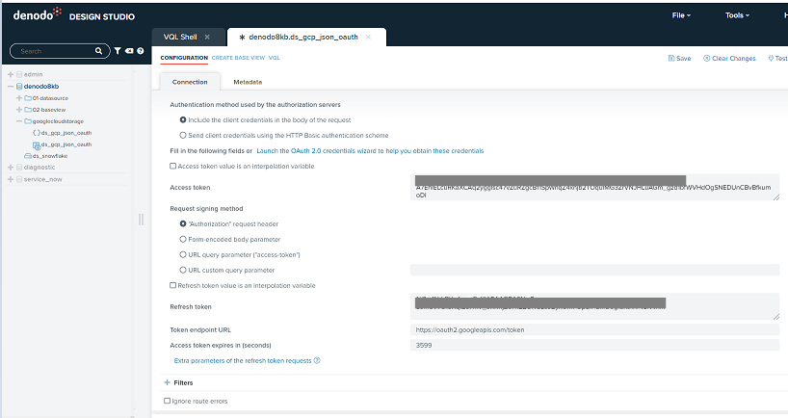Select 'Send client credentials using HTTP Basic' option
Screen dimensions: 788x418
[183, 135]
